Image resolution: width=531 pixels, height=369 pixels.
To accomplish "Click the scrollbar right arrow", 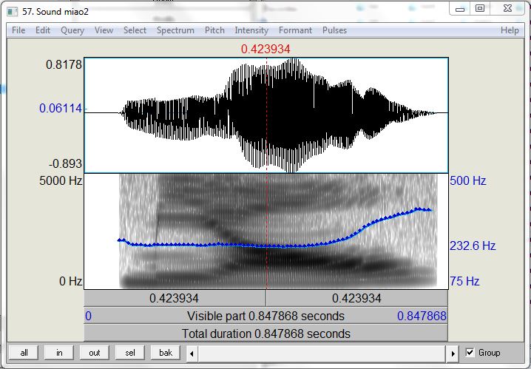I will coord(453,353).
